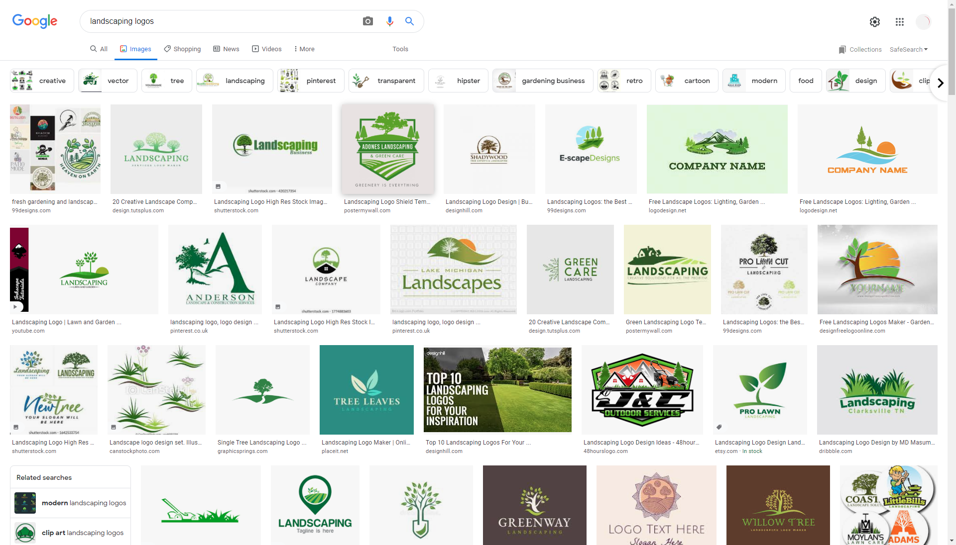
Task: Open clip art landscaping logos related search
Action: [x=70, y=533]
